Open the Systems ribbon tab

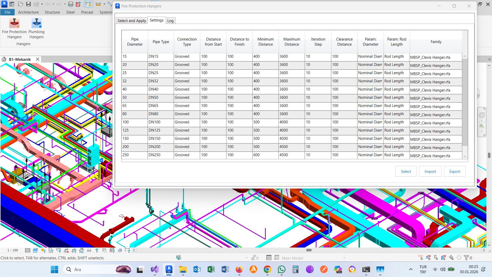click(106, 12)
